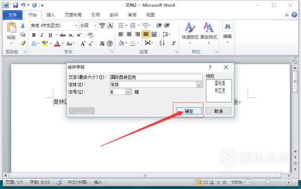Open the 字体 dropdown in dialog

(x=199, y=84)
